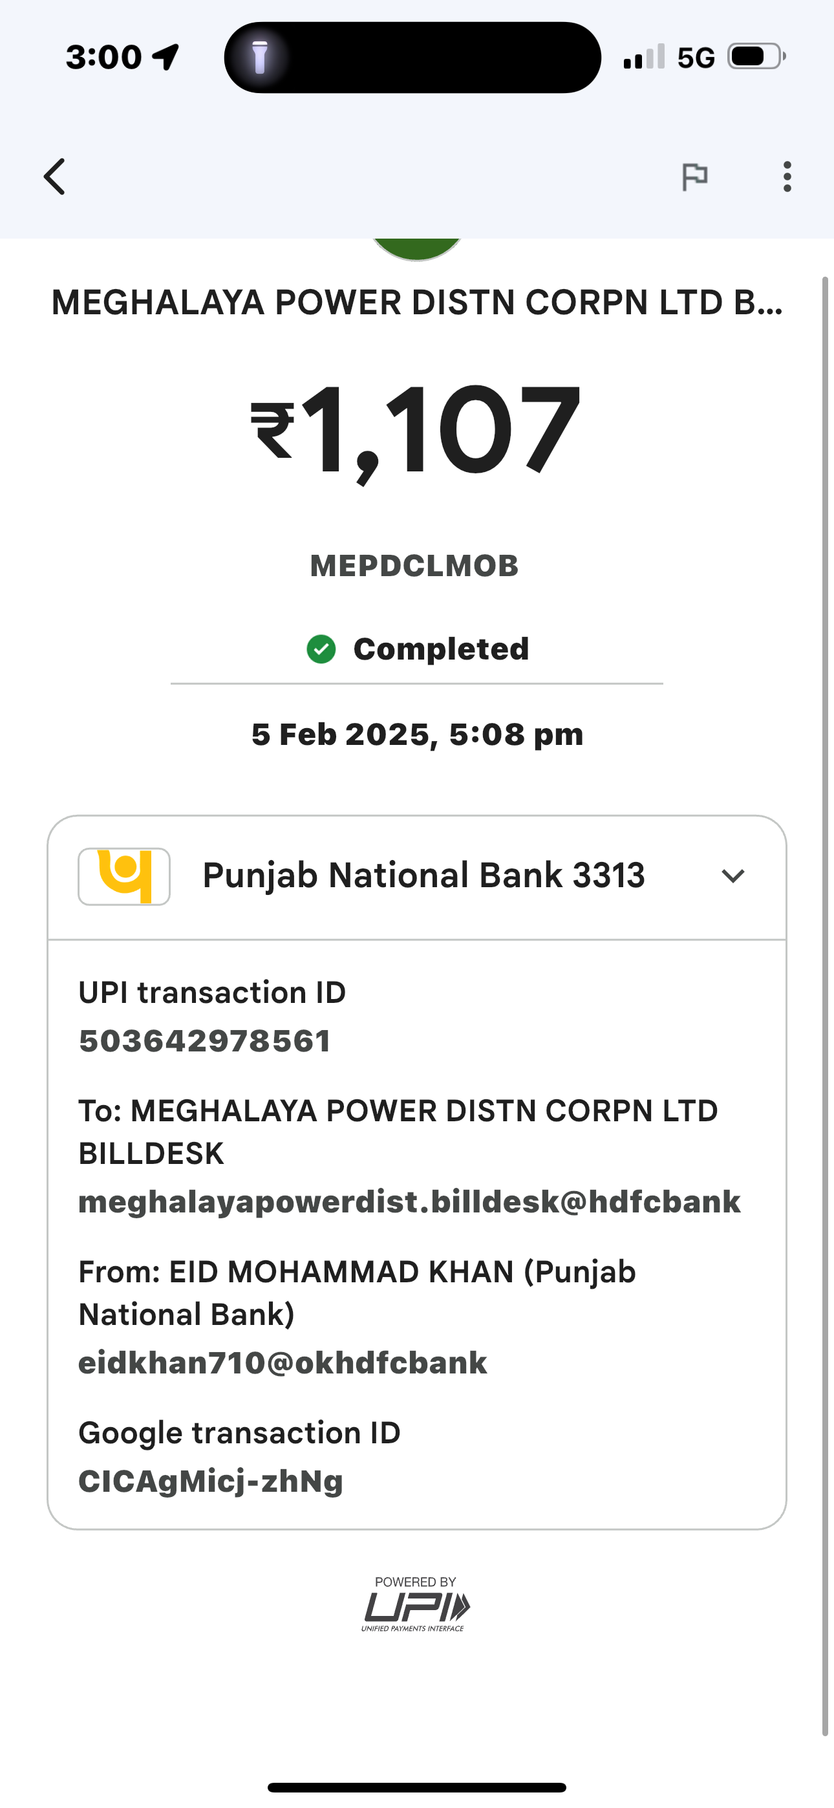Tap the home indicator bar at bottom

416,1788
